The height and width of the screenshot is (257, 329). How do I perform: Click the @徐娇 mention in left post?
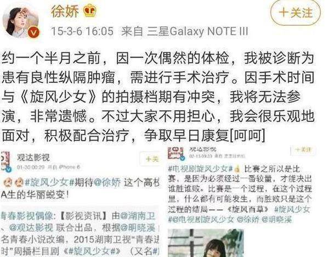[107, 182]
